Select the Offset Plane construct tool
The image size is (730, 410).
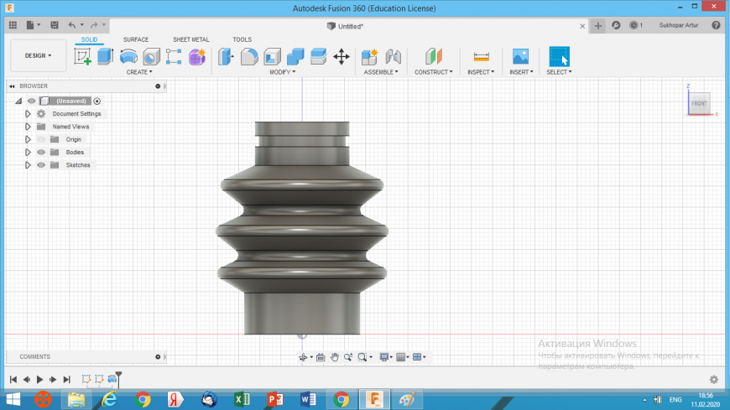pyautogui.click(x=434, y=57)
